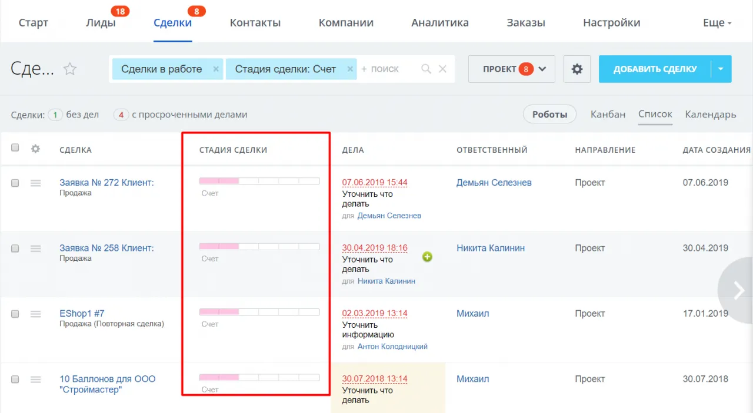Remove the 'Сделки в работе' filter chip
This screenshot has height=413, width=753.
pos(216,69)
